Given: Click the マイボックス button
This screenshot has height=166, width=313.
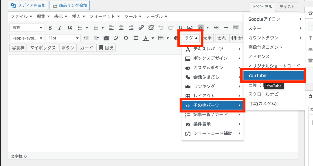Looking at the screenshot, I should pyautogui.click(x=43, y=48).
